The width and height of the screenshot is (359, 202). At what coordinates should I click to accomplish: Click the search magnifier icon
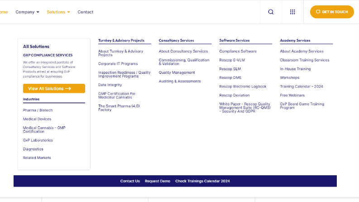click(271, 12)
